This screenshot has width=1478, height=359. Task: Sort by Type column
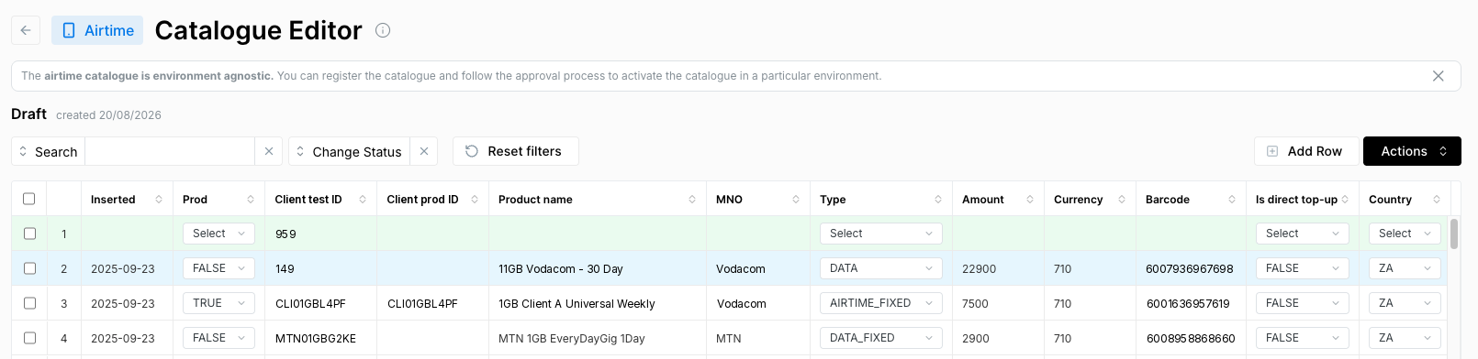click(x=938, y=199)
